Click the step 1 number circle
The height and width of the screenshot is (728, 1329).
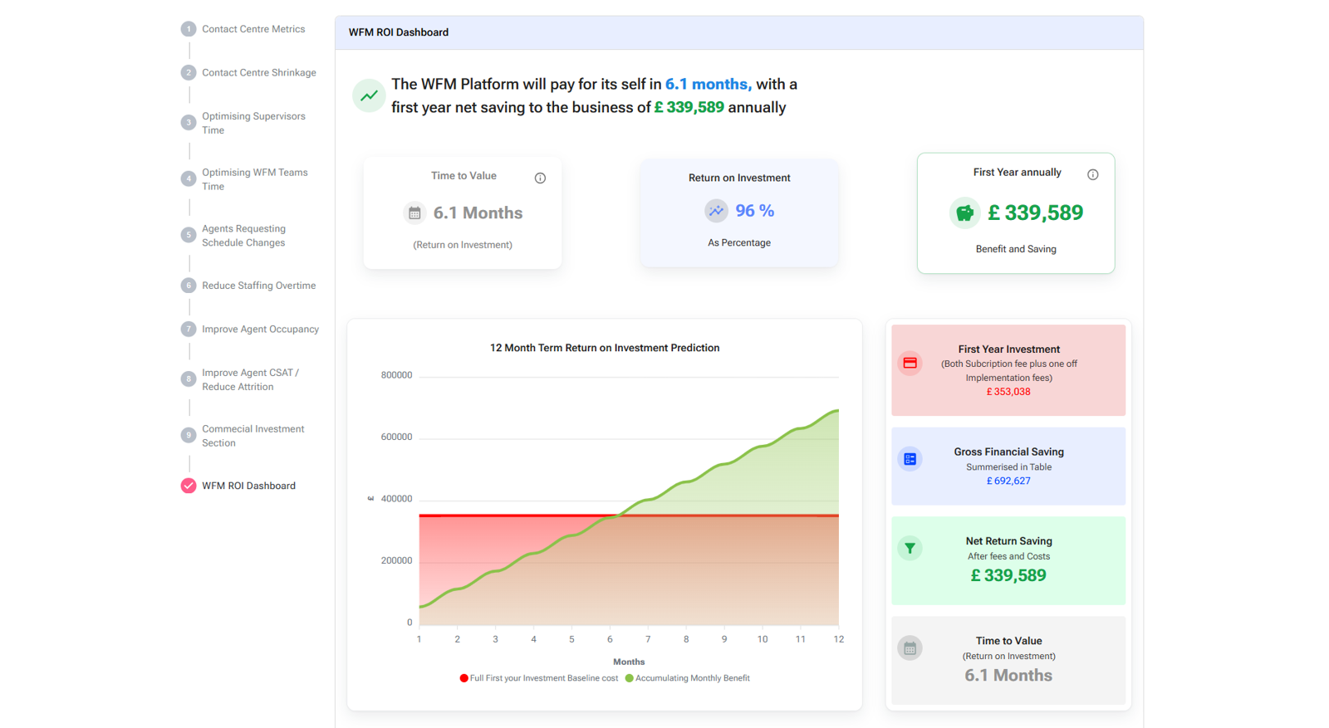[x=189, y=29]
